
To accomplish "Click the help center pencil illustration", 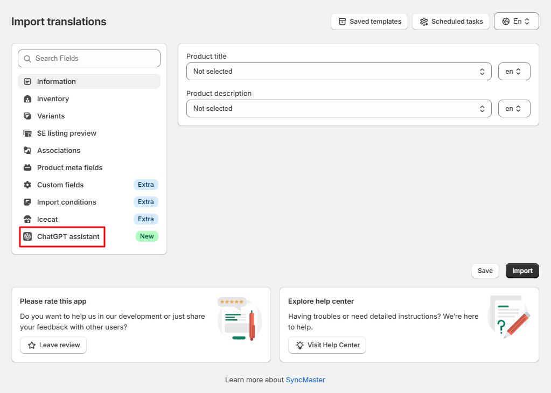I will (509, 317).
